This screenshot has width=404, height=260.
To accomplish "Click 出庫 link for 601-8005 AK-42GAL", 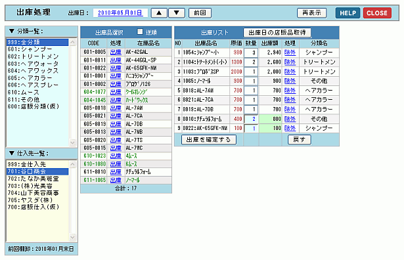I will coord(116,52).
